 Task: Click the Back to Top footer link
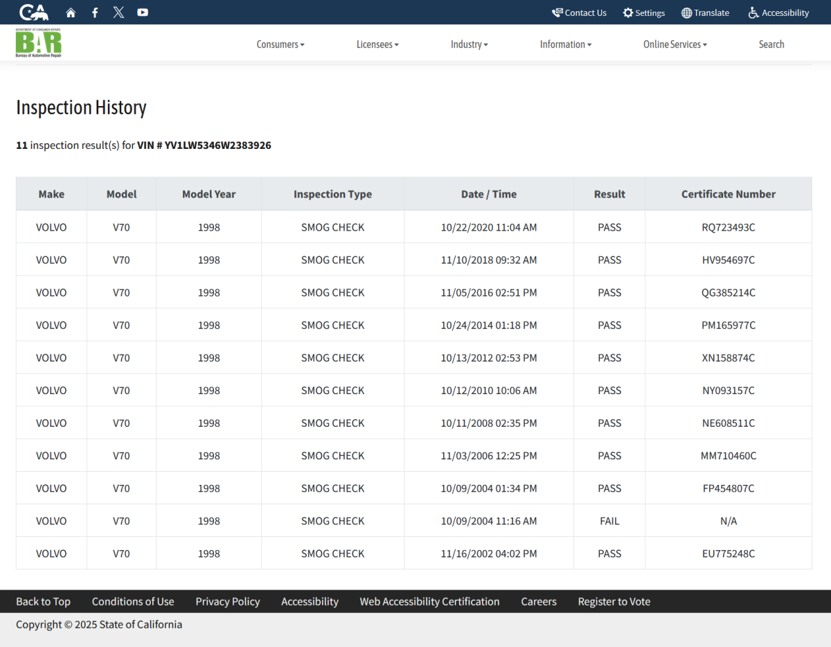pos(43,601)
